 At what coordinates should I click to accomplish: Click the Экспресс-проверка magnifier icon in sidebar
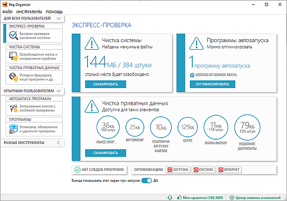coord(14,34)
